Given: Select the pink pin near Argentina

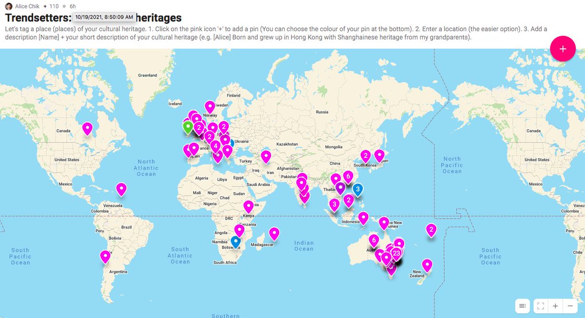Looking at the screenshot, I should (x=105, y=256).
